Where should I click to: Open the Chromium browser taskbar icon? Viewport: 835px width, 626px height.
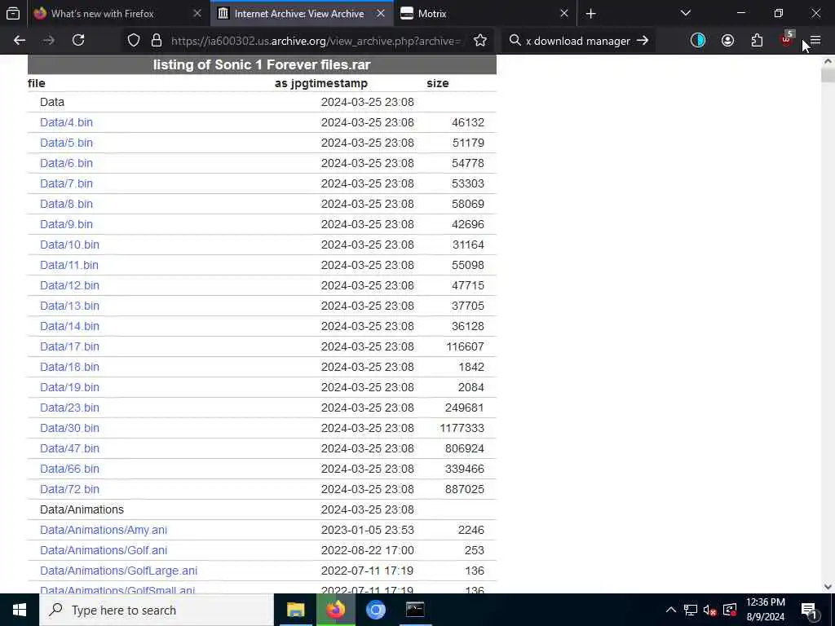pos(375,610)
